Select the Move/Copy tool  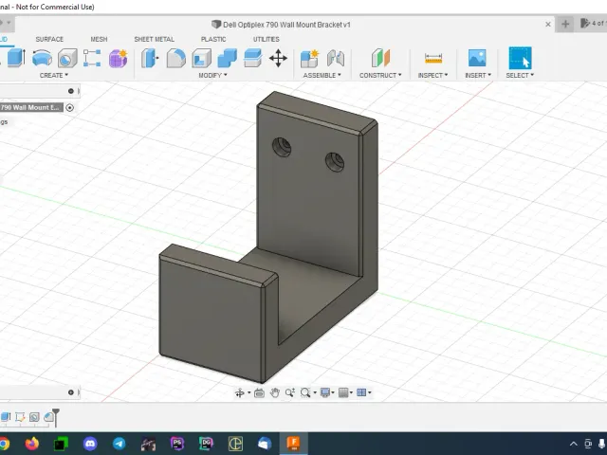(x=278, y=59)
